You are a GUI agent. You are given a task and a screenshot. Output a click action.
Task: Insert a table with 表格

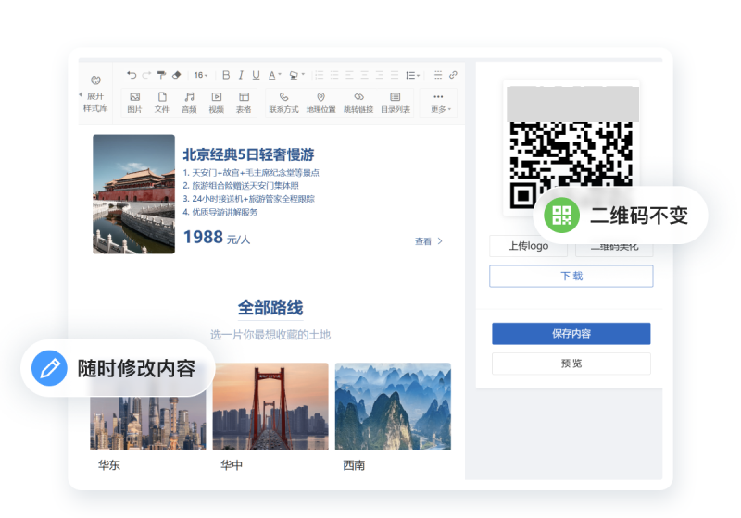tap(244, 103)
